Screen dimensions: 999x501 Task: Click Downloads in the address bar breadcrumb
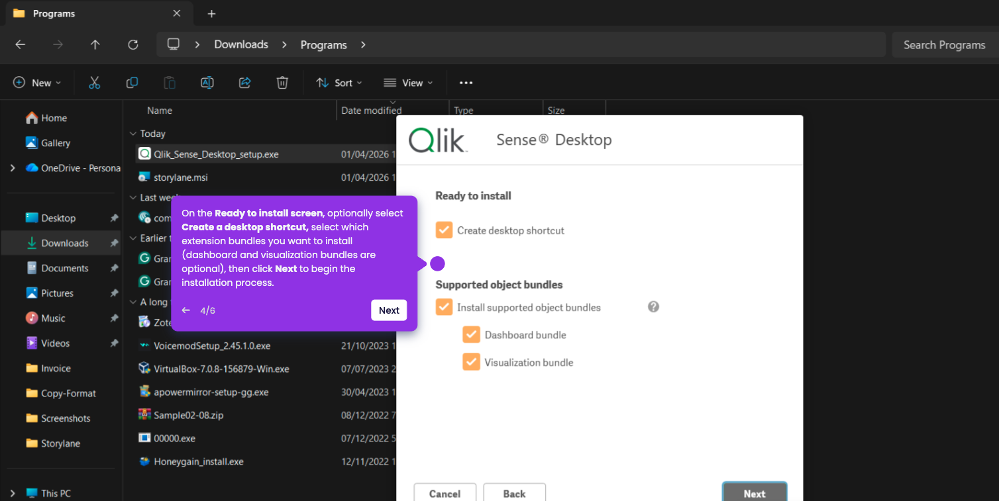tap(241, 44)
